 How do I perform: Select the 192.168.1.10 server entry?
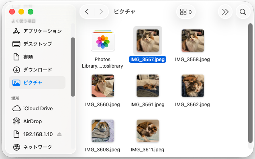pos(37,134)
